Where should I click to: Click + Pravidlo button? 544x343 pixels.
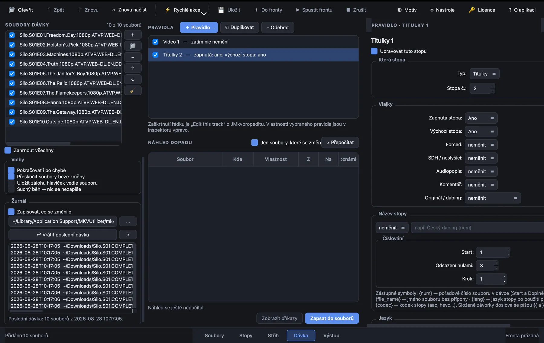[x=199, y=28]
